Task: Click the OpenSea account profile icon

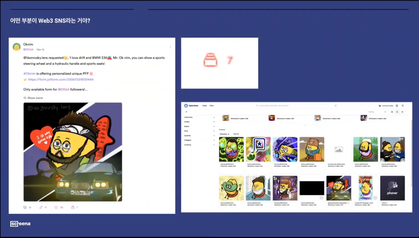Action: [x=397, y=106]
